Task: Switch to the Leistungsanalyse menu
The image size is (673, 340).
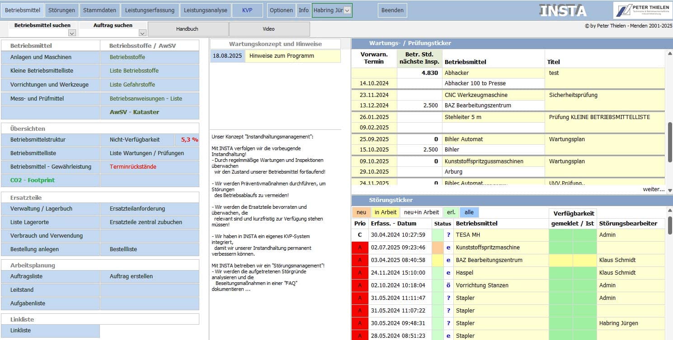Action: tap(205, 10)
